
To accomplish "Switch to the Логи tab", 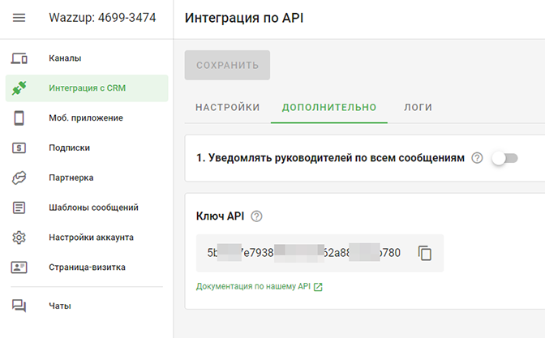I will pos(418,107).
